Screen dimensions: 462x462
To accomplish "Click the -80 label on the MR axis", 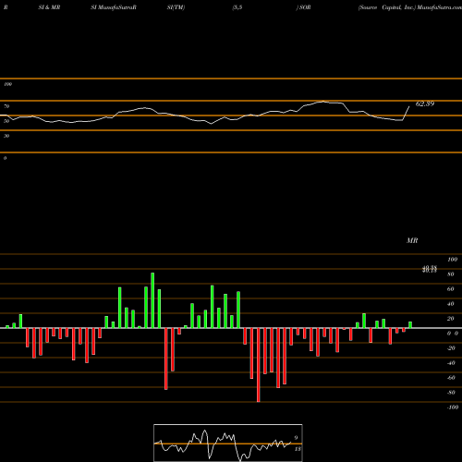I will click(451, 393).
